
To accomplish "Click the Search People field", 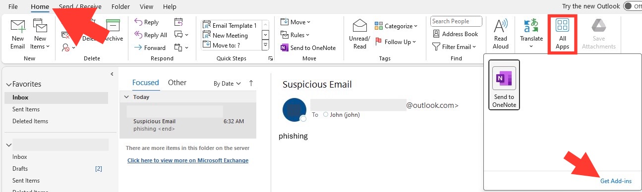I will point(456,21).
